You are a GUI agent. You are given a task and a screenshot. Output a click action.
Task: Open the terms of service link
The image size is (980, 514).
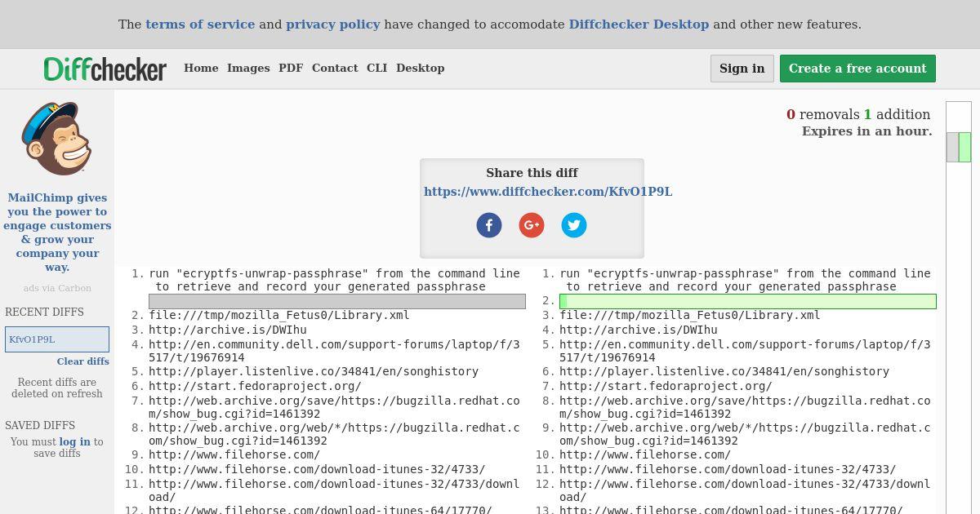[200, 24]
